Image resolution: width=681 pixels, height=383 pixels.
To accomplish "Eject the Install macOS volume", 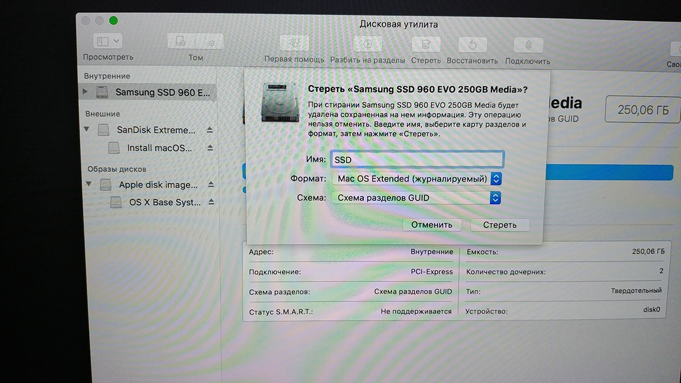I will tap(210, 148).
